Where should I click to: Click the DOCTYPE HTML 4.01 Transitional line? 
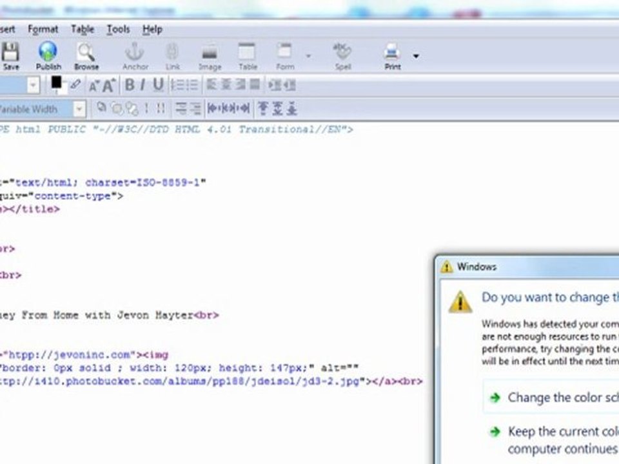click(177, 130)
